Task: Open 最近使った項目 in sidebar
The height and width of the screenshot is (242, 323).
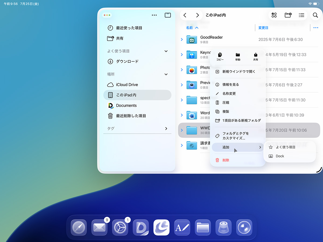Action: tap(137, 28)
